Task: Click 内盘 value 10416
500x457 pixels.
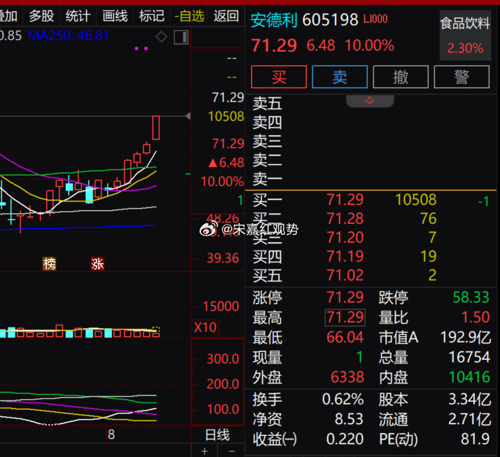Action: click(x=469, y=377)
